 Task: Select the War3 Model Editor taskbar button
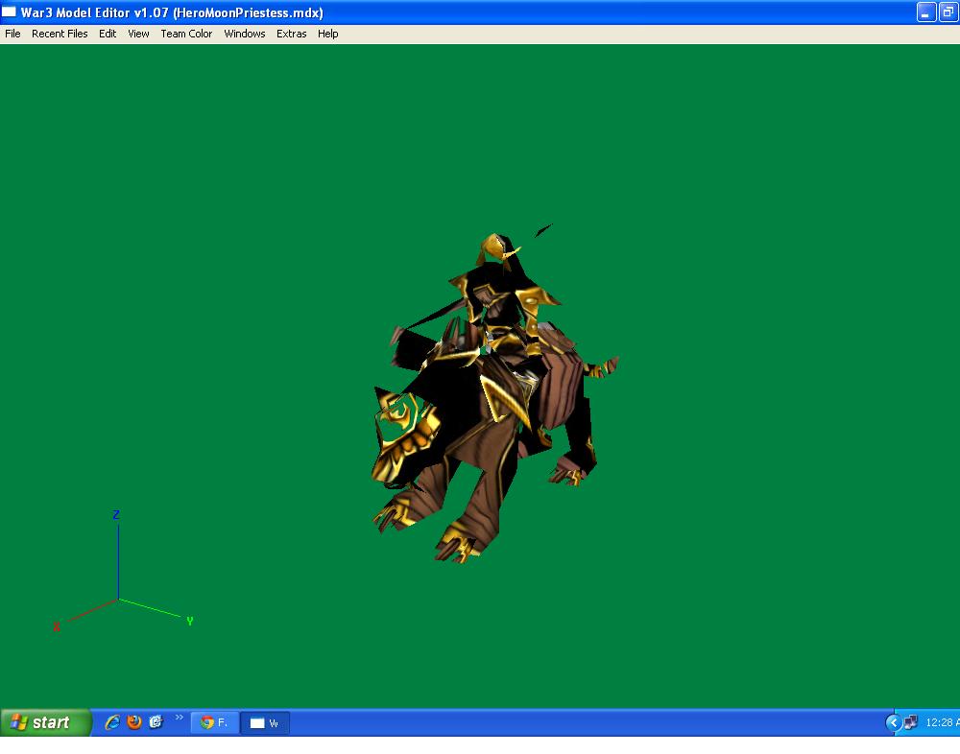[x=265, y=722]
